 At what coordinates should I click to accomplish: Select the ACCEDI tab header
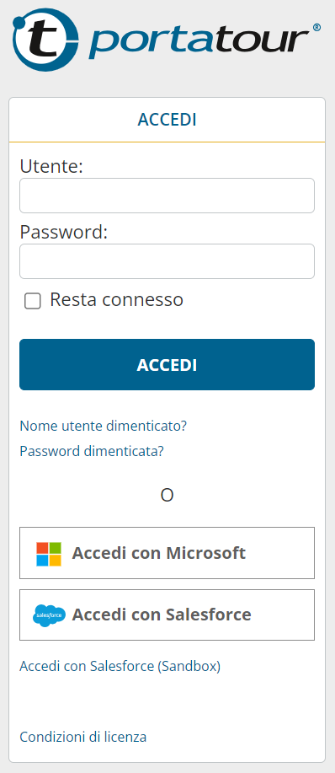coord(167,120)
